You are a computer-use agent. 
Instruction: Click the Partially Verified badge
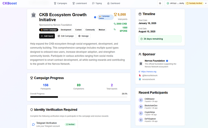coord(194,3)
